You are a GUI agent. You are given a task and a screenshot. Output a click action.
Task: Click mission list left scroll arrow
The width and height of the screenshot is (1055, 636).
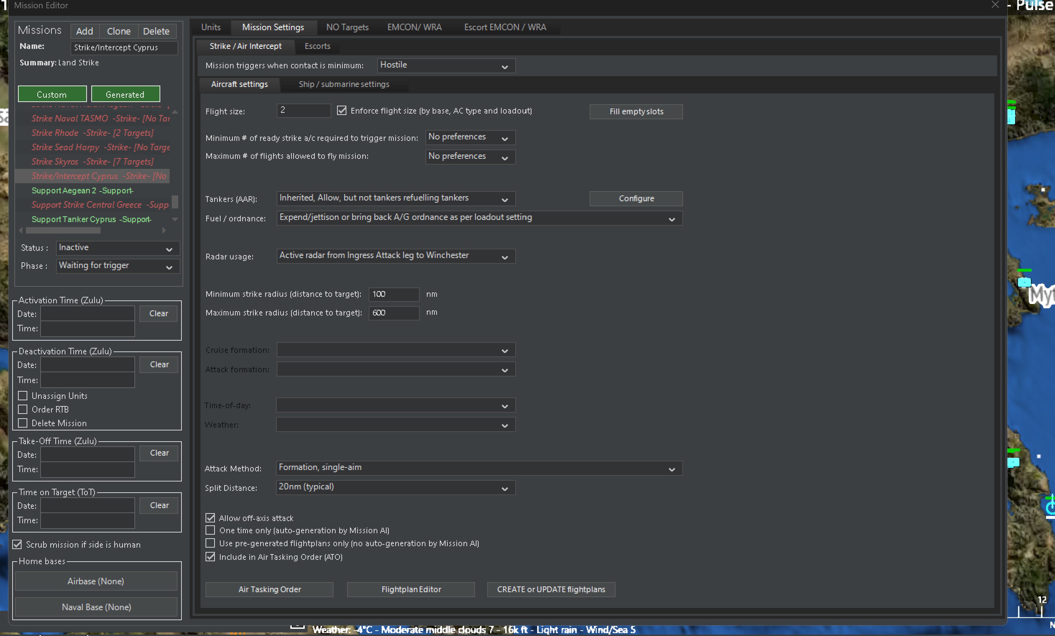(20, 230)
